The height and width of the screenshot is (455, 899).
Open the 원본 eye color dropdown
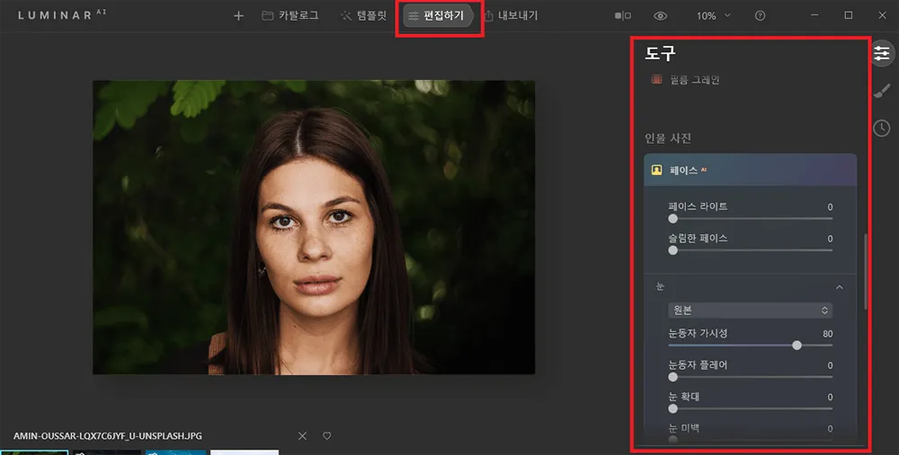tap(750, 310)
